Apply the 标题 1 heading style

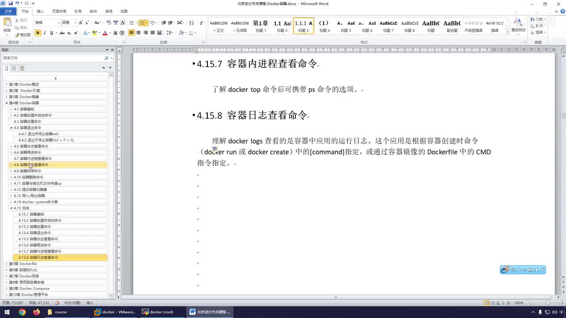click(261, 26)
